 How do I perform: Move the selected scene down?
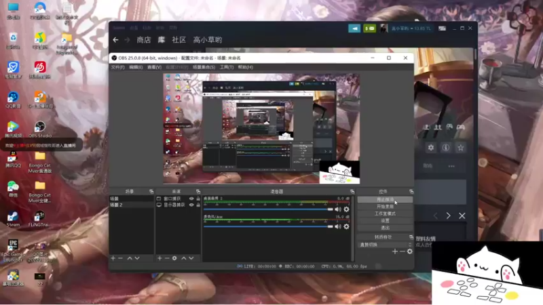[x=137, y=258]
